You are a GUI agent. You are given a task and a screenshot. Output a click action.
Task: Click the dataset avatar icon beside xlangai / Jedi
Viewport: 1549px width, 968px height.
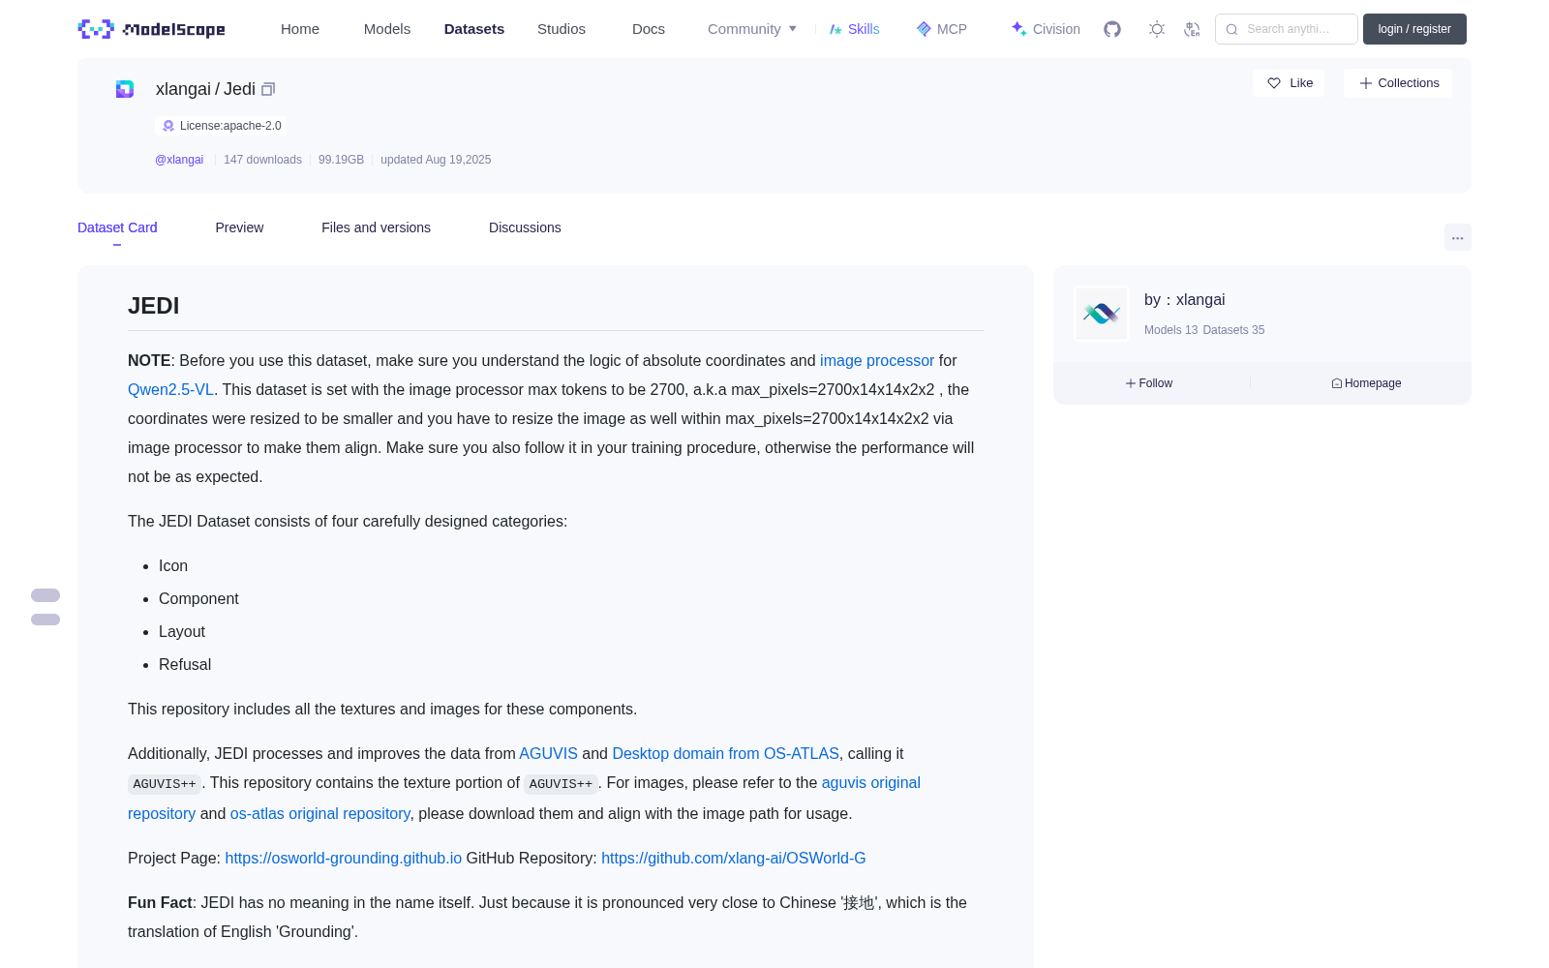coord(125,89)
